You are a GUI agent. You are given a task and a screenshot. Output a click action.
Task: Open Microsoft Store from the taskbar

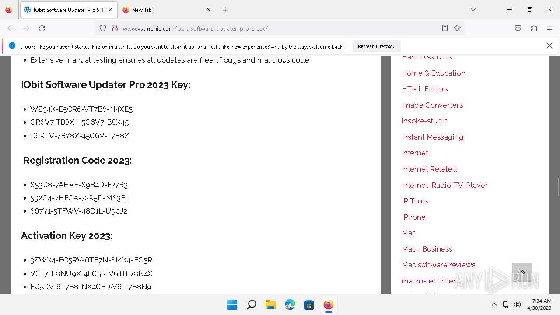309,304
